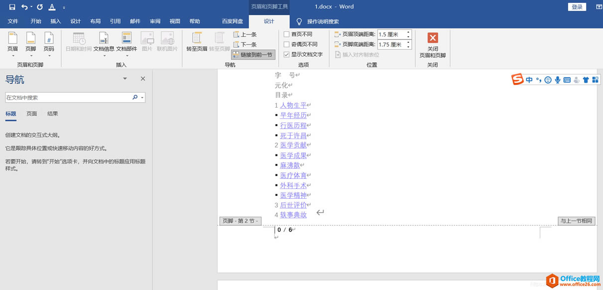Toggle Sogou 中 Chinese/English mode
The width and height of the screenshot is (603, 290).
(529, 80)
